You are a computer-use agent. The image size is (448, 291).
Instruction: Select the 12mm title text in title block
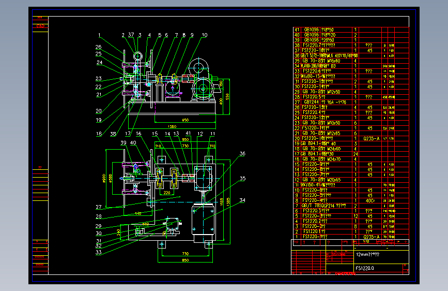coord(368,254)
